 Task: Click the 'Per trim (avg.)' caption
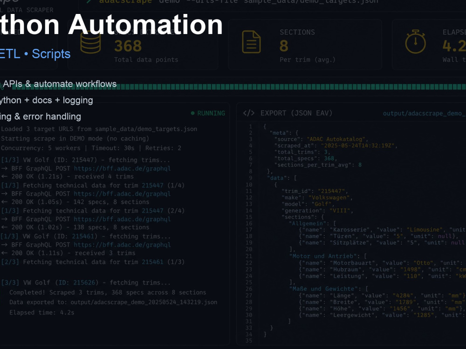click(x=307, y=60)
